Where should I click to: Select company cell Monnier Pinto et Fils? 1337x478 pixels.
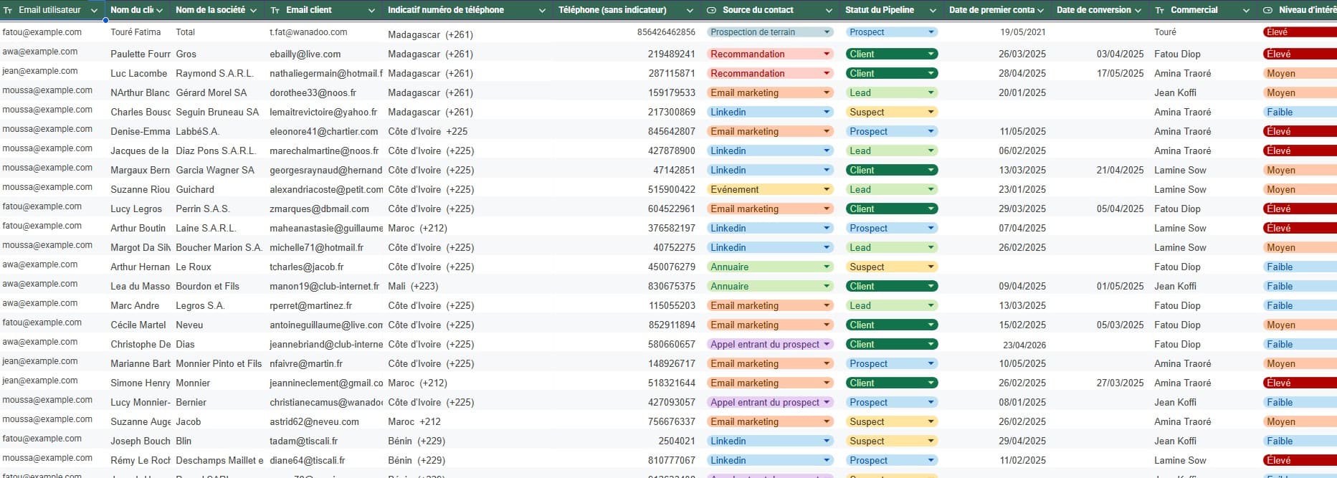[x=219, y=363]
